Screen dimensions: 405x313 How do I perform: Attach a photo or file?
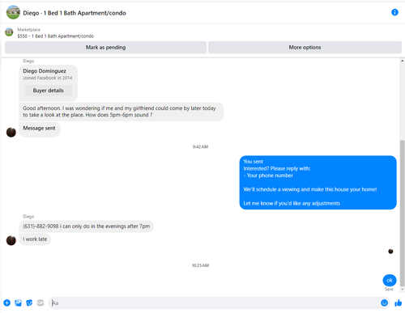tap(18, 302)
